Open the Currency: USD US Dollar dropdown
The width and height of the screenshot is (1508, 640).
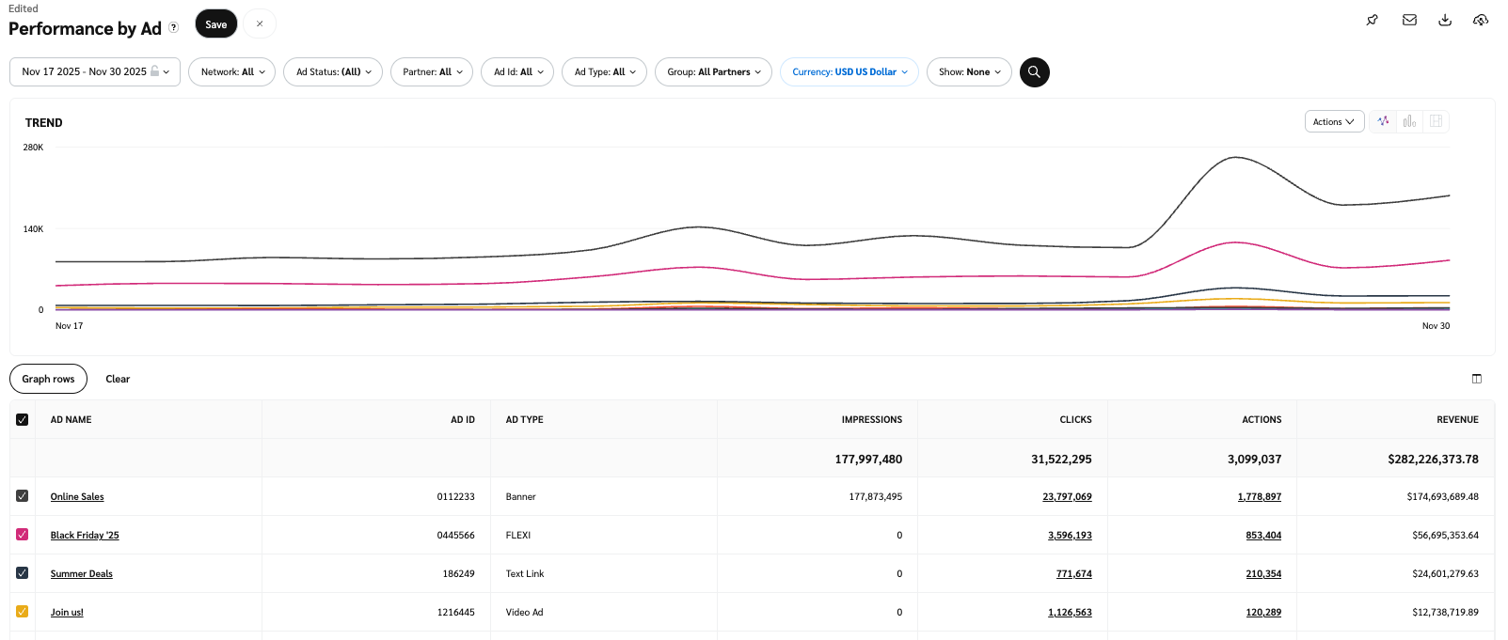coord(849,72)
